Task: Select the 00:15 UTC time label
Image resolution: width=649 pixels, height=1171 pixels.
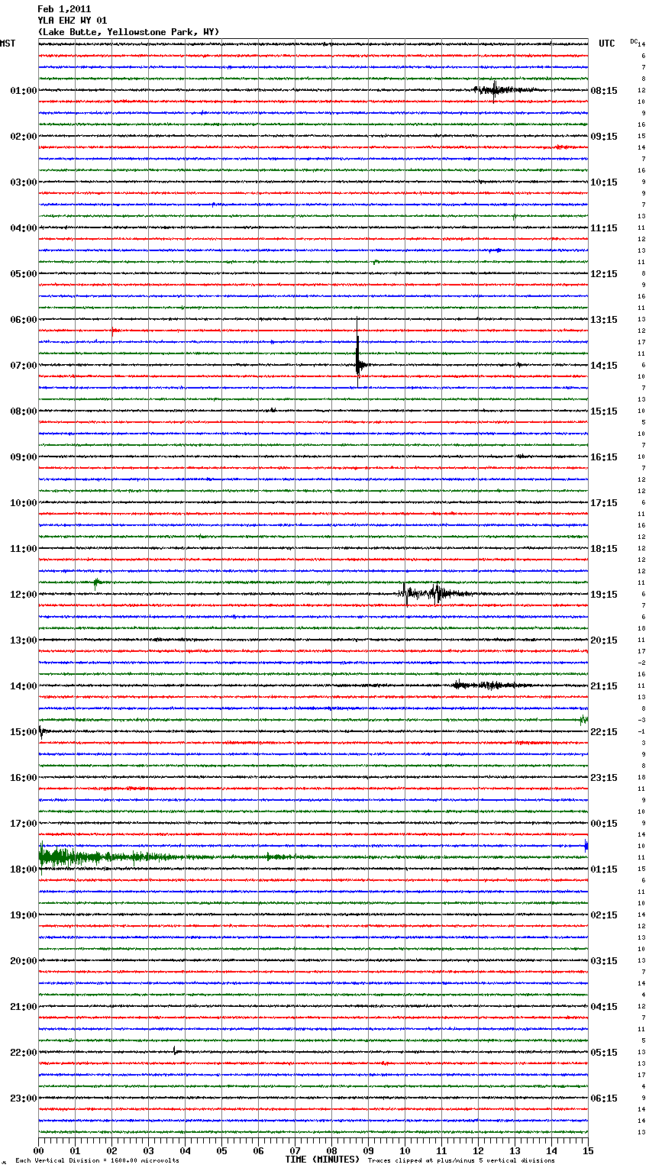Action: point(604,824)
